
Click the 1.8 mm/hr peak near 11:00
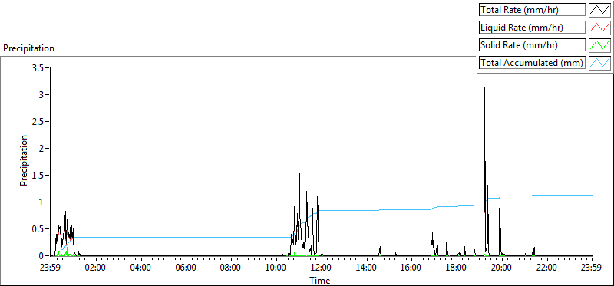tap(299, 160)
